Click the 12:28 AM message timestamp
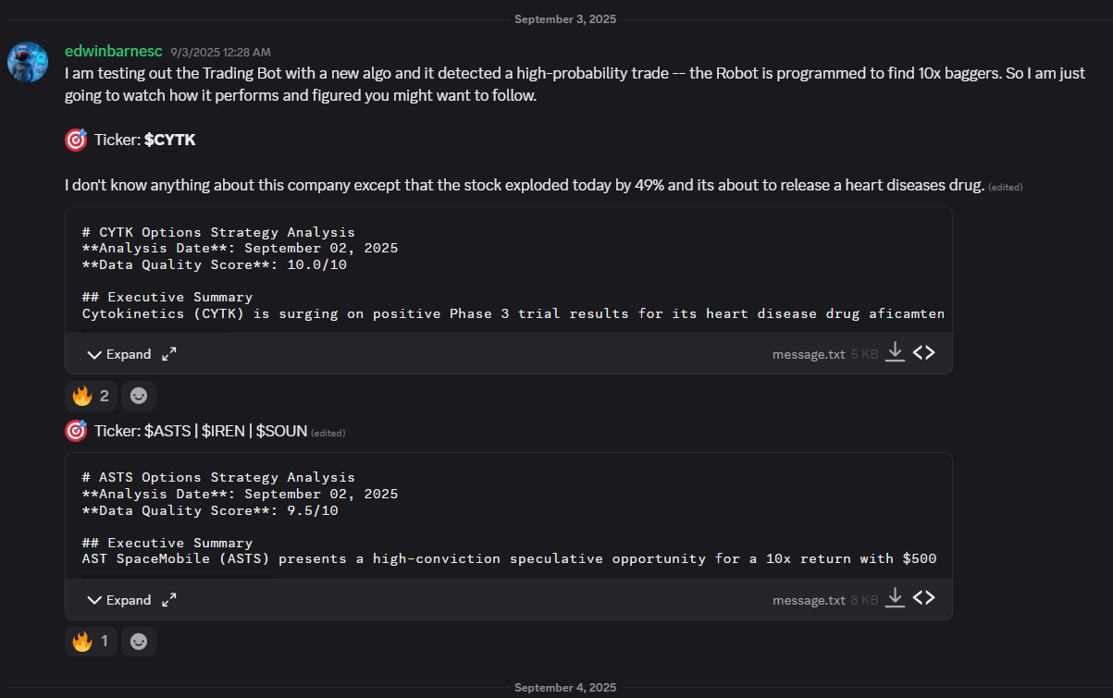The width and height of the screenshot is (1113, 698). tap(220, 53)
